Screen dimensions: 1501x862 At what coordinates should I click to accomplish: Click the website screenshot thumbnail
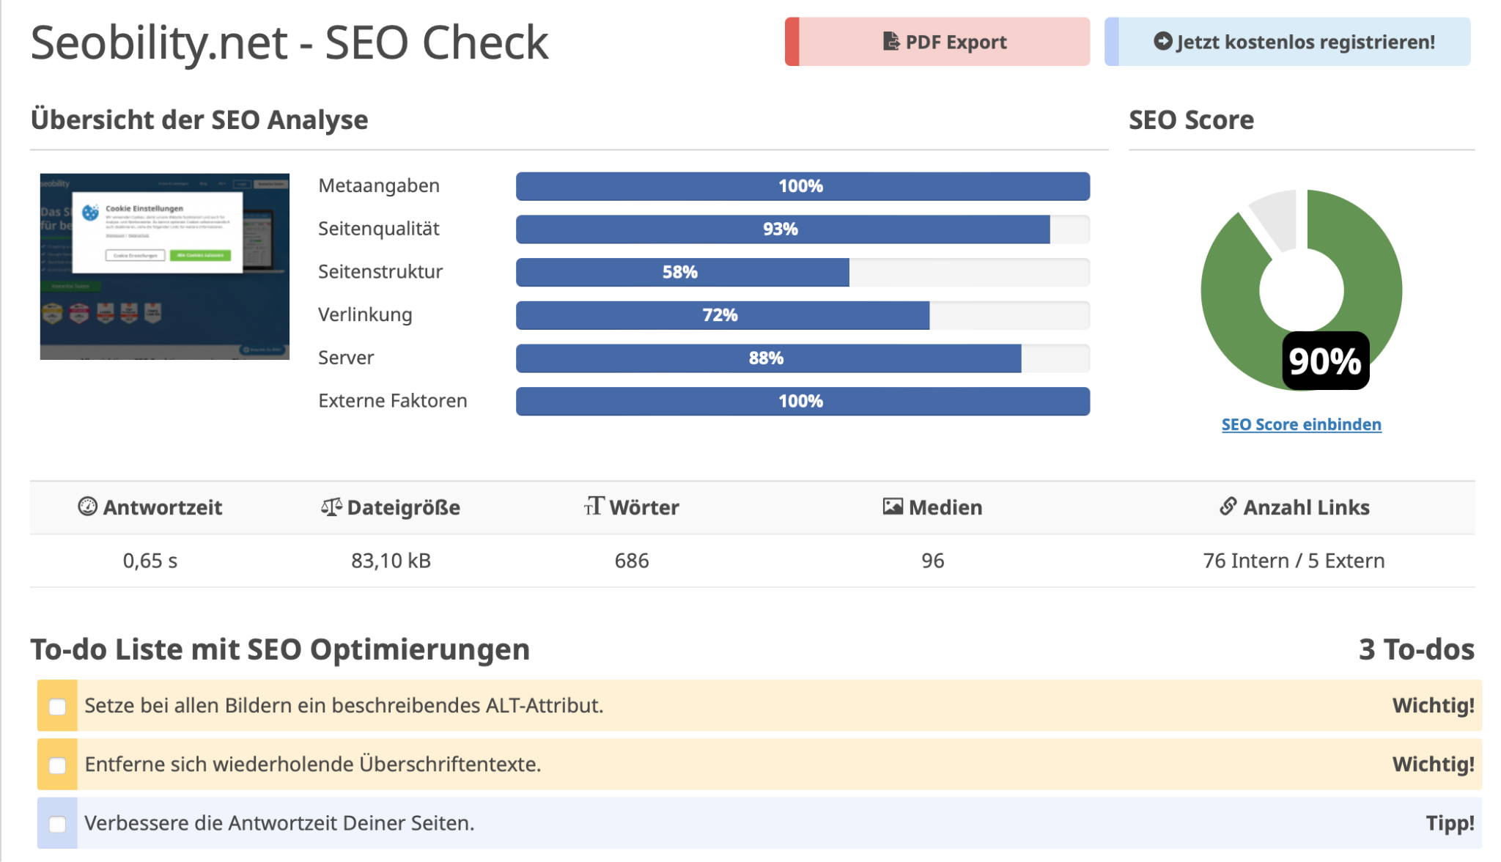click(165, 267)
